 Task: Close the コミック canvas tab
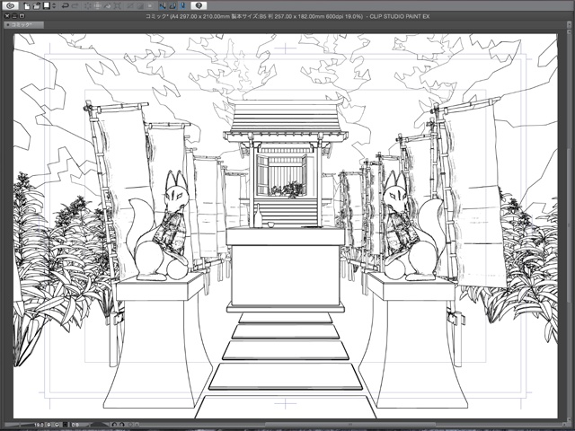point(8,25)
